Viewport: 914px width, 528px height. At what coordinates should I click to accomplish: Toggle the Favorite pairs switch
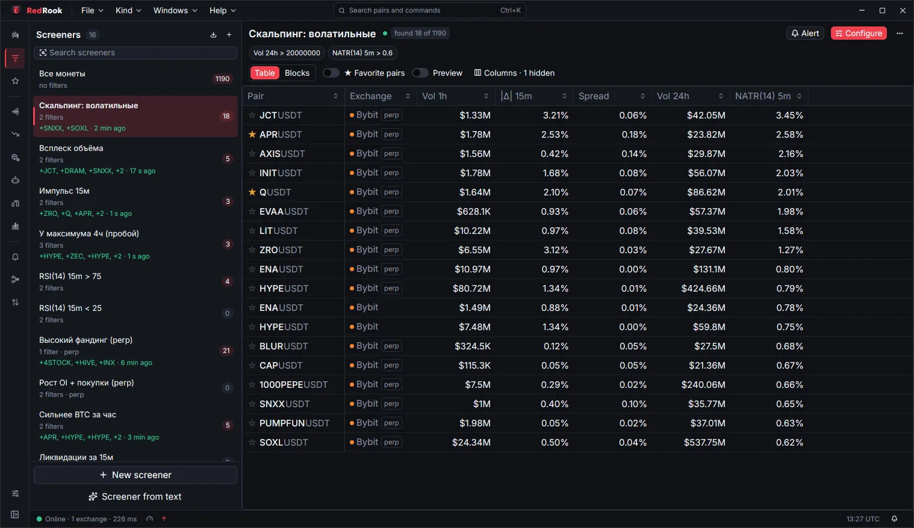pyautogui.click(x=331, y=73)
